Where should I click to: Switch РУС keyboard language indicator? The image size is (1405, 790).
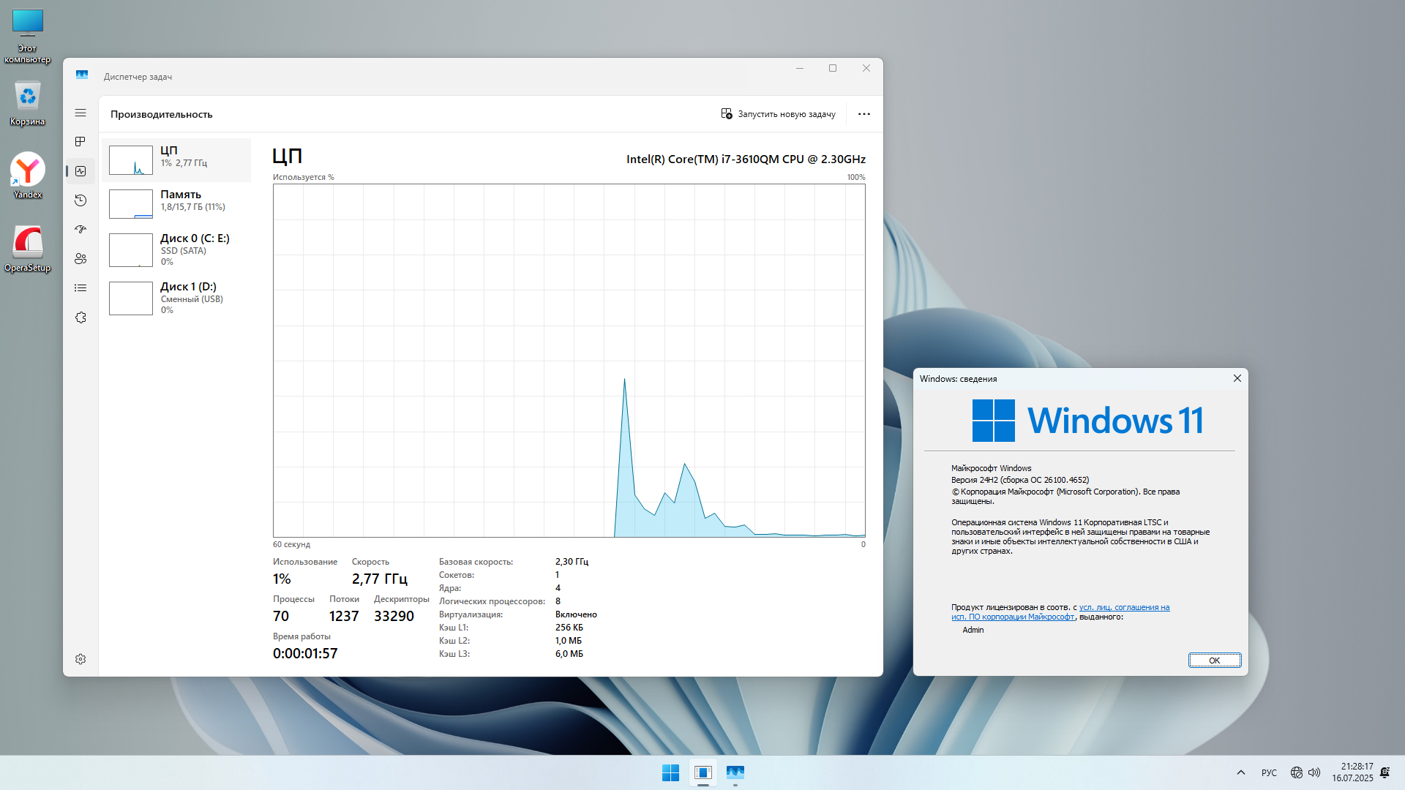[x=1269, y=772]
